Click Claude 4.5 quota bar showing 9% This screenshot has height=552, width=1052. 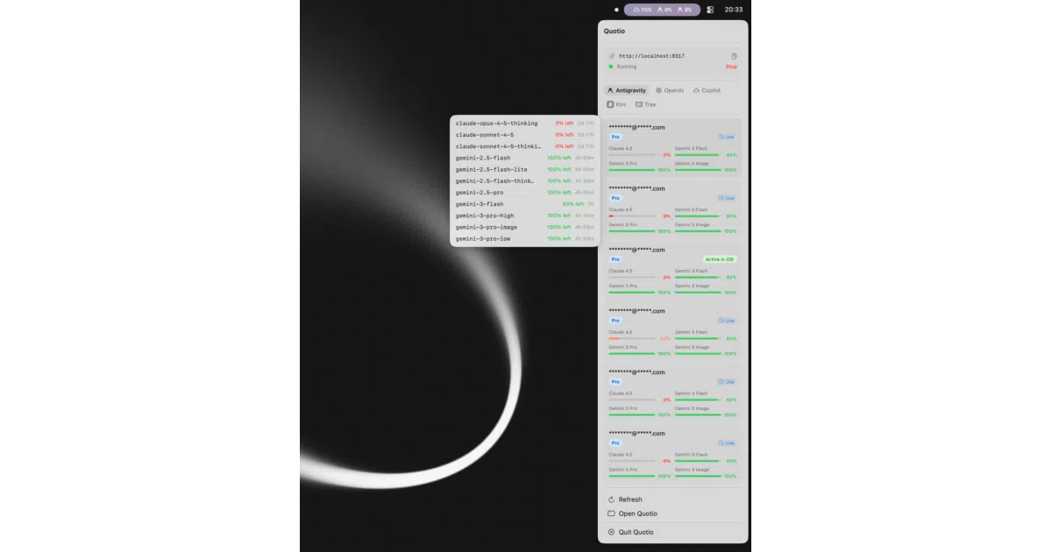click(632, 216)
